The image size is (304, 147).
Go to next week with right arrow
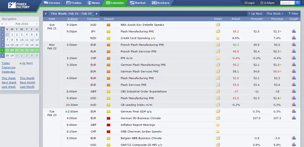[x=97, y=14]
